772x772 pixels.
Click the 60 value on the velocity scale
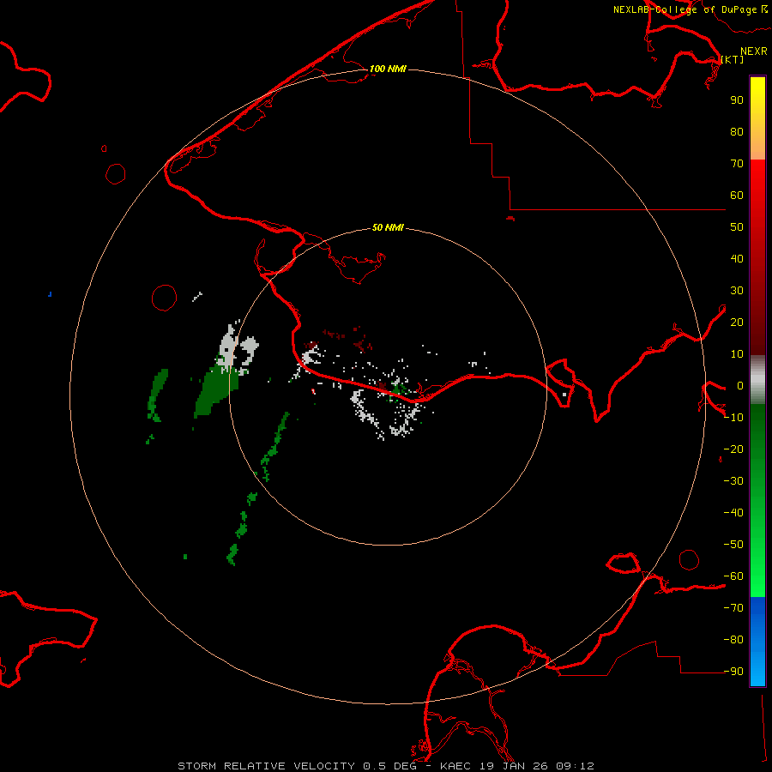[737, 195]
